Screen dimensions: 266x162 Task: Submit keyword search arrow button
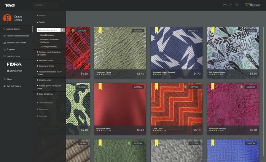(62, 30)
